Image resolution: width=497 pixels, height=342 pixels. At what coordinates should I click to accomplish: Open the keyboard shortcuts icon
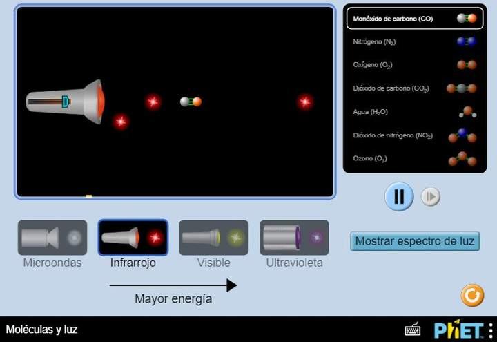click(x=413, y=330)
